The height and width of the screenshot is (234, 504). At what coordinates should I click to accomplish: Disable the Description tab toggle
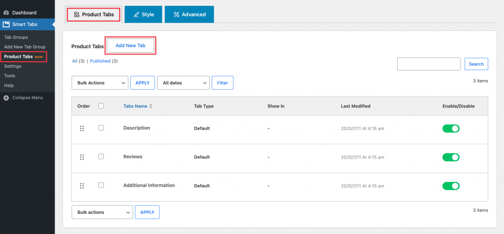point(451,129)
